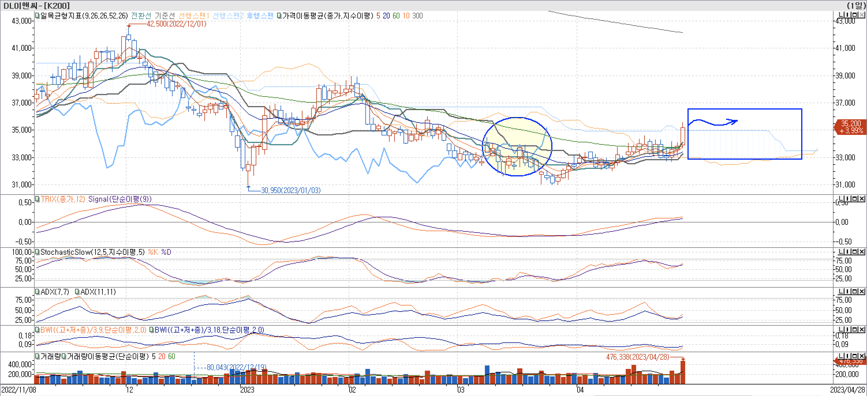Click the L button in volume pane
867x396 pixels.
(841, 356)
